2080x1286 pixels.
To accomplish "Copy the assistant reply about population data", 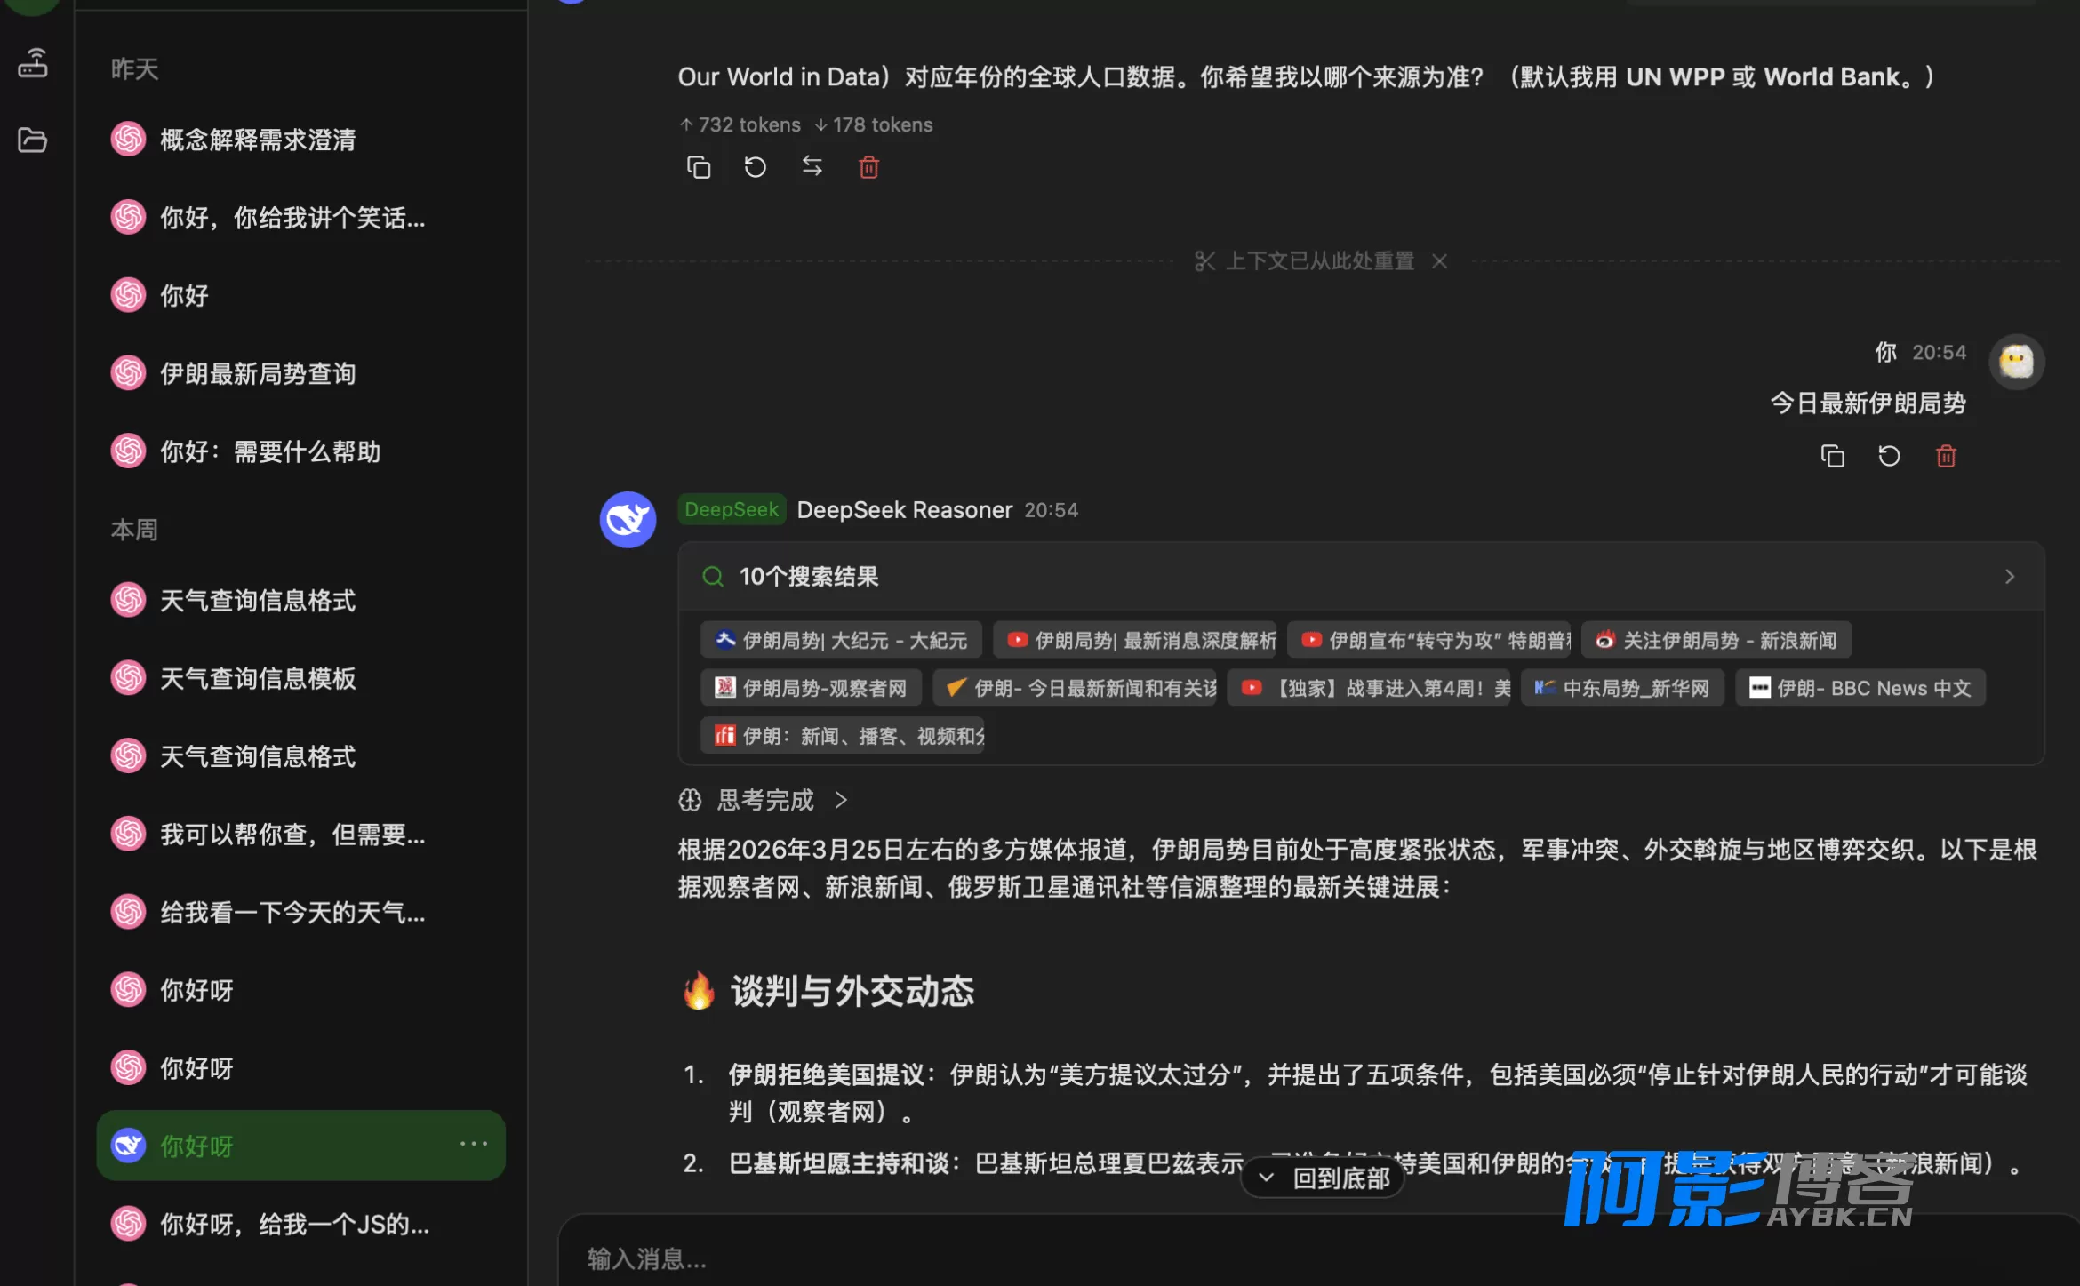I will 699,167.
